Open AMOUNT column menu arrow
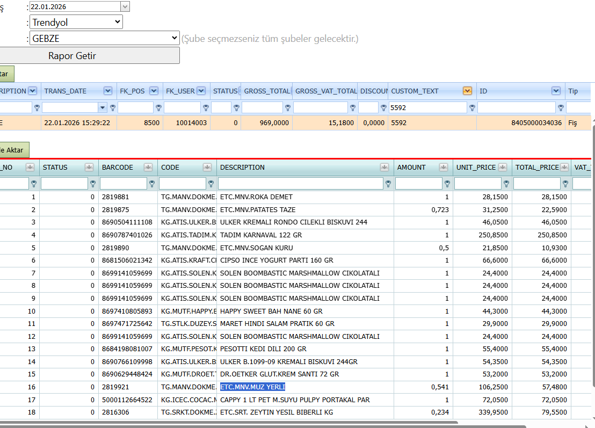Screen dimensions: 595x428 click(x=443, y=168)
